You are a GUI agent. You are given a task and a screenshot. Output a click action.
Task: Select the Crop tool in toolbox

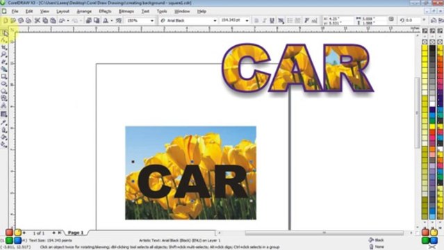point(4,47)
